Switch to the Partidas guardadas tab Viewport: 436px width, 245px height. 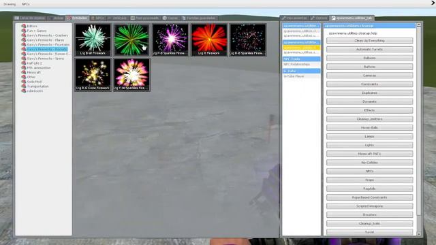[x=199, y=18]
